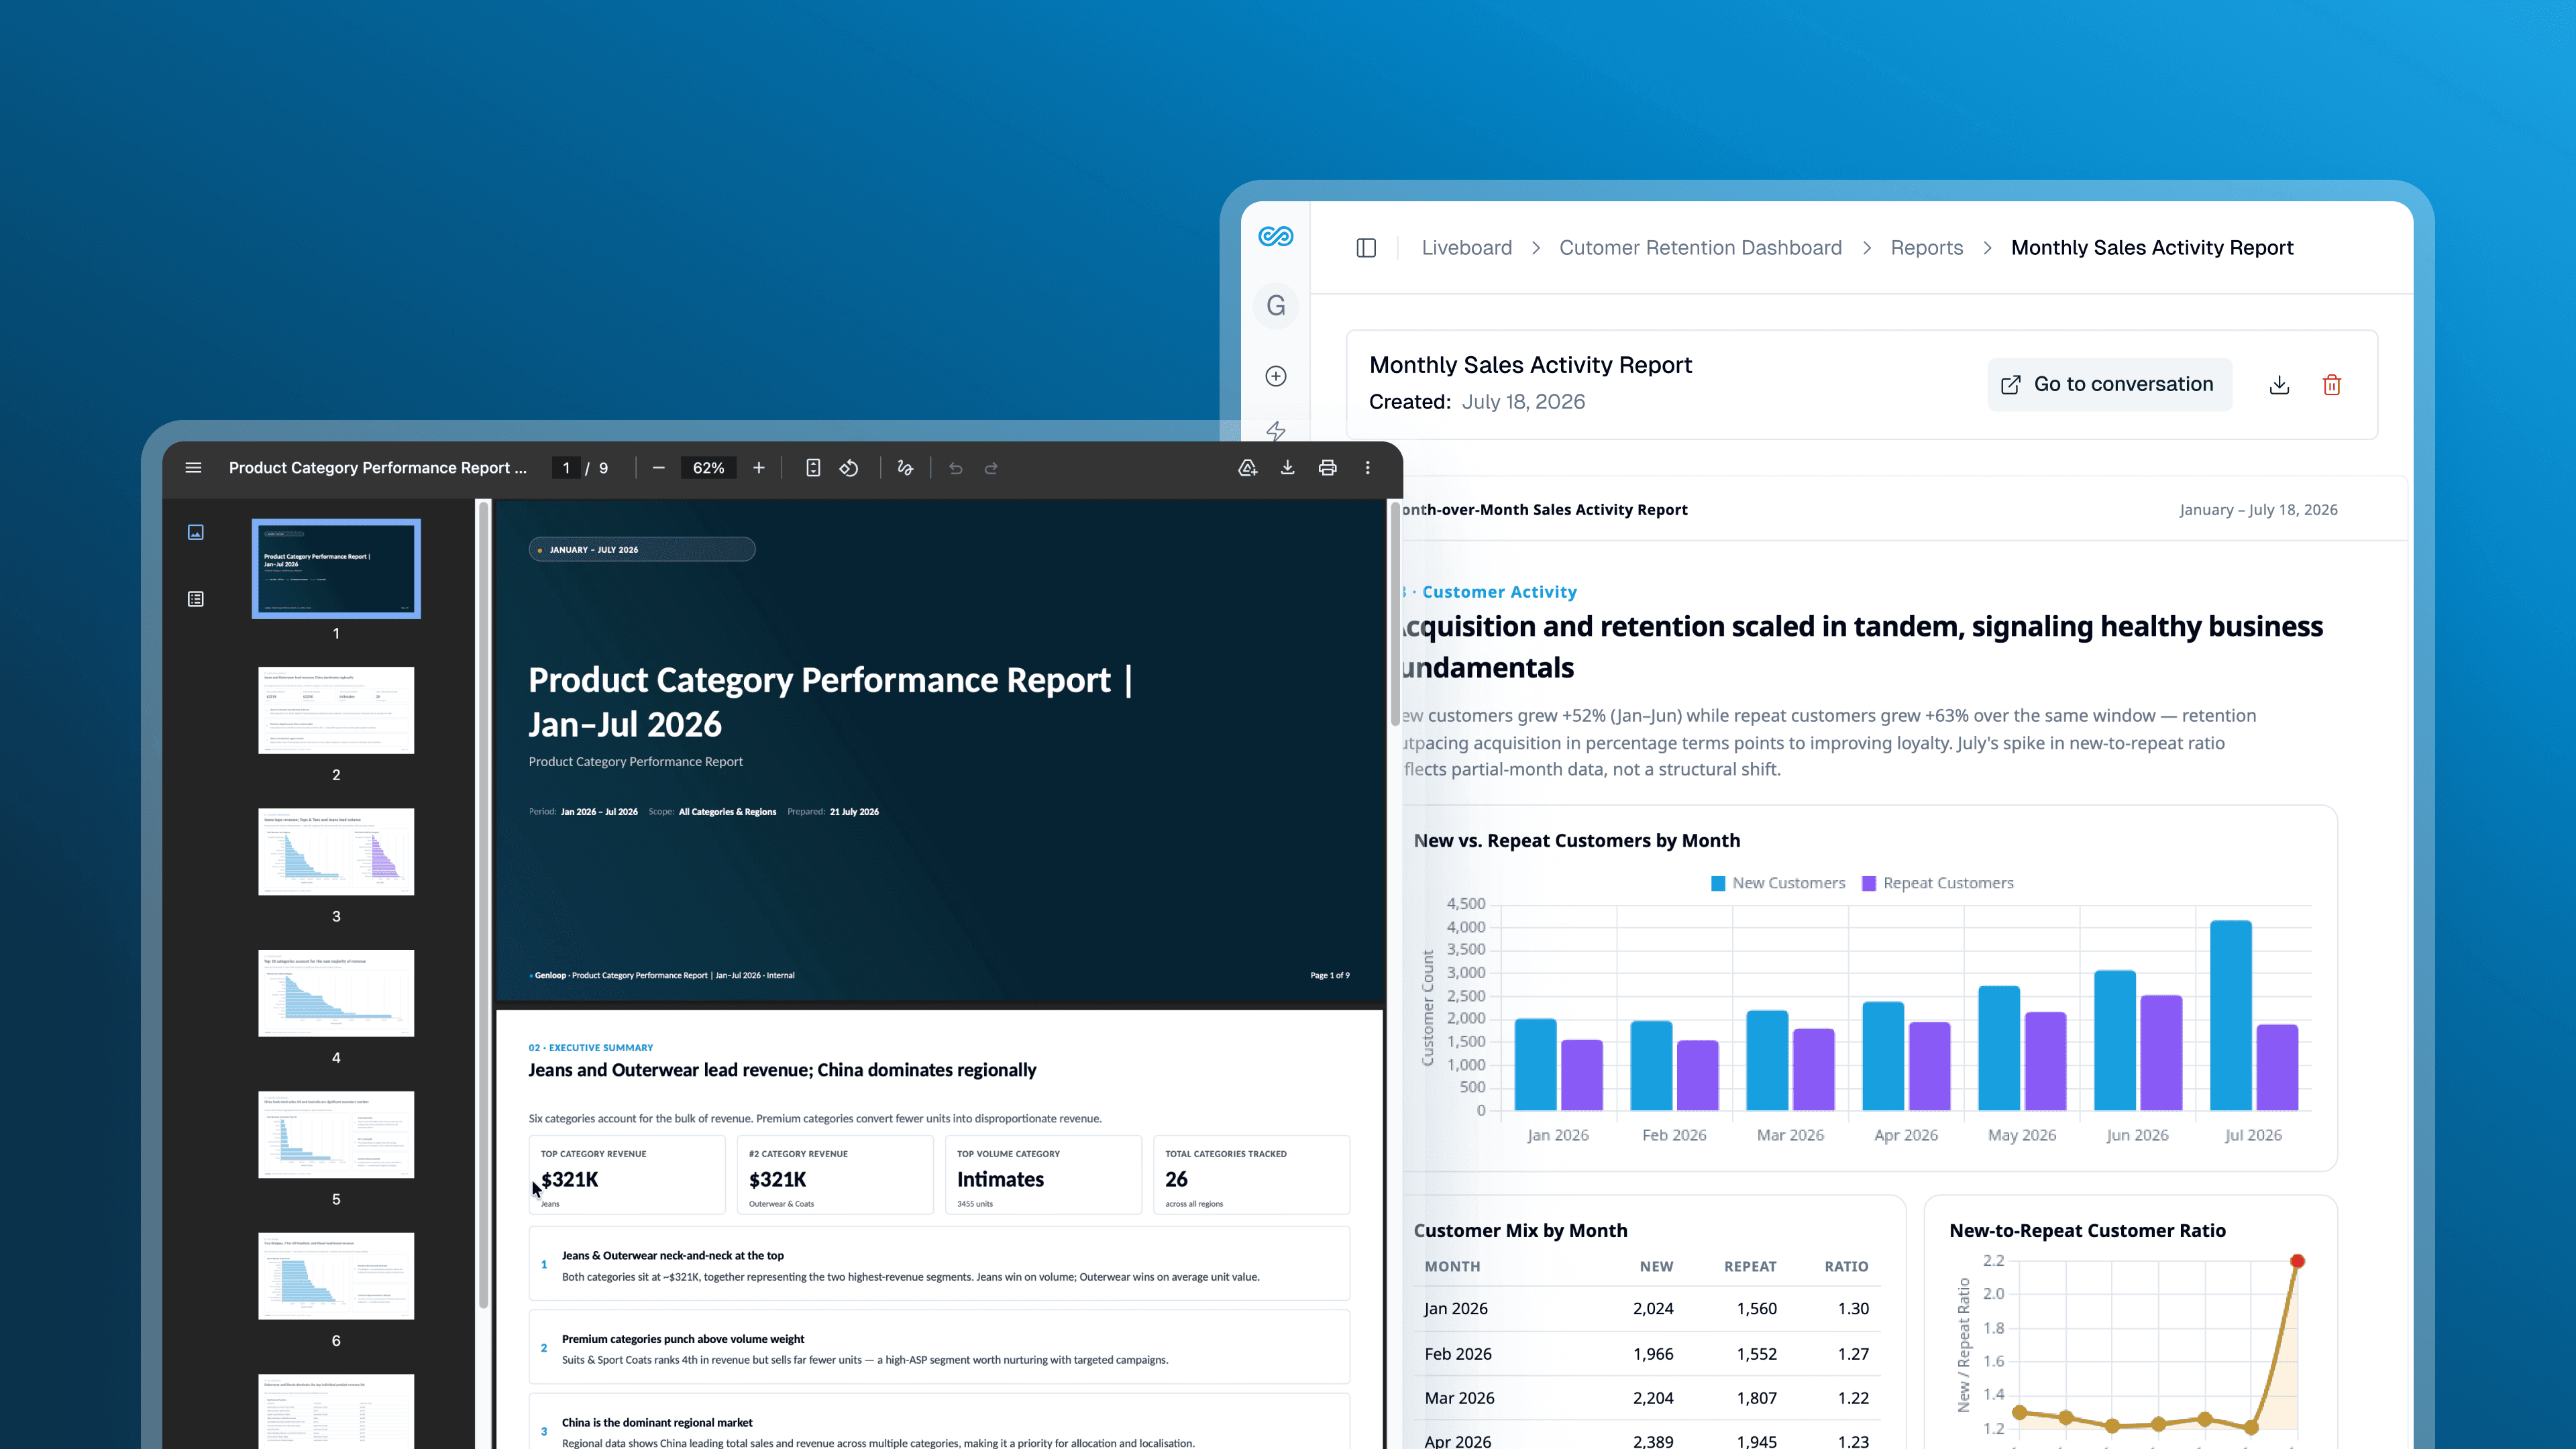Click the Genloop logo icon
Screen dimensions: 2576x1449
(1276, 236)
